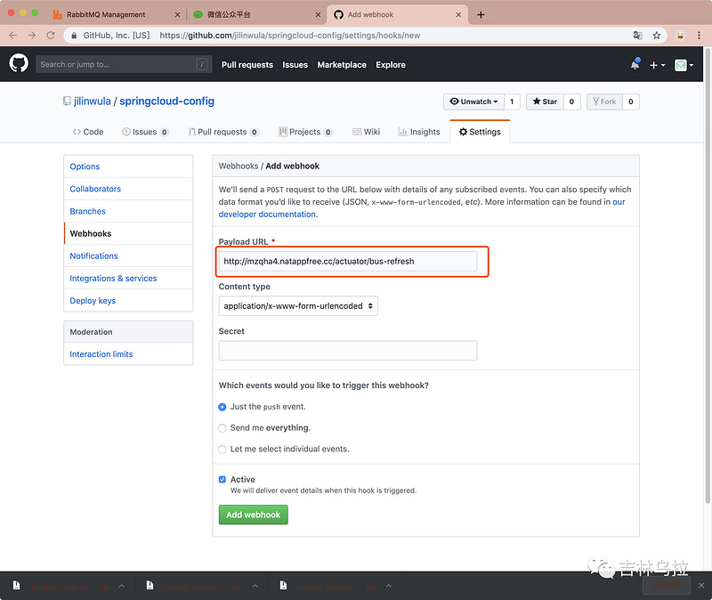Open the jilinwula owner link

pyautogui.click(x=93, y=101)
